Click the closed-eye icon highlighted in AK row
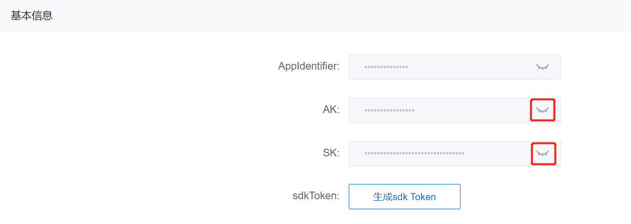Image resolution: width=631 pixels, height=224 pixels. [x=542, y=110]
